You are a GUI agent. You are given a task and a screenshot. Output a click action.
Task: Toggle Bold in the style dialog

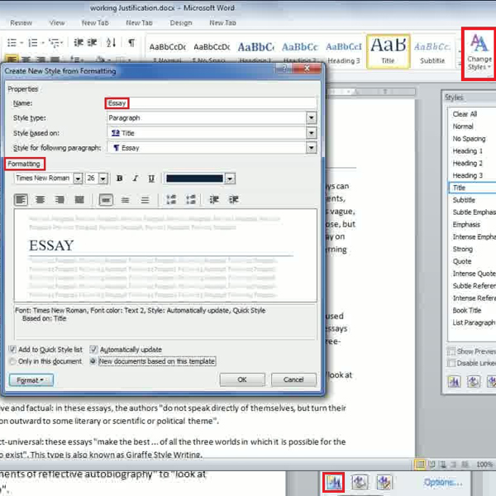(x=120, y=179)
